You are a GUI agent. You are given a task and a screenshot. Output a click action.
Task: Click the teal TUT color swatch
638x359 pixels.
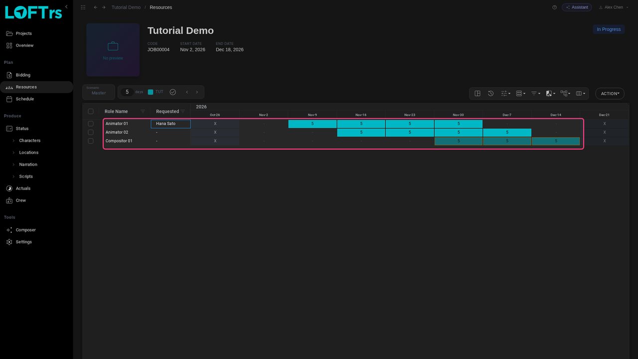(151, 92)
